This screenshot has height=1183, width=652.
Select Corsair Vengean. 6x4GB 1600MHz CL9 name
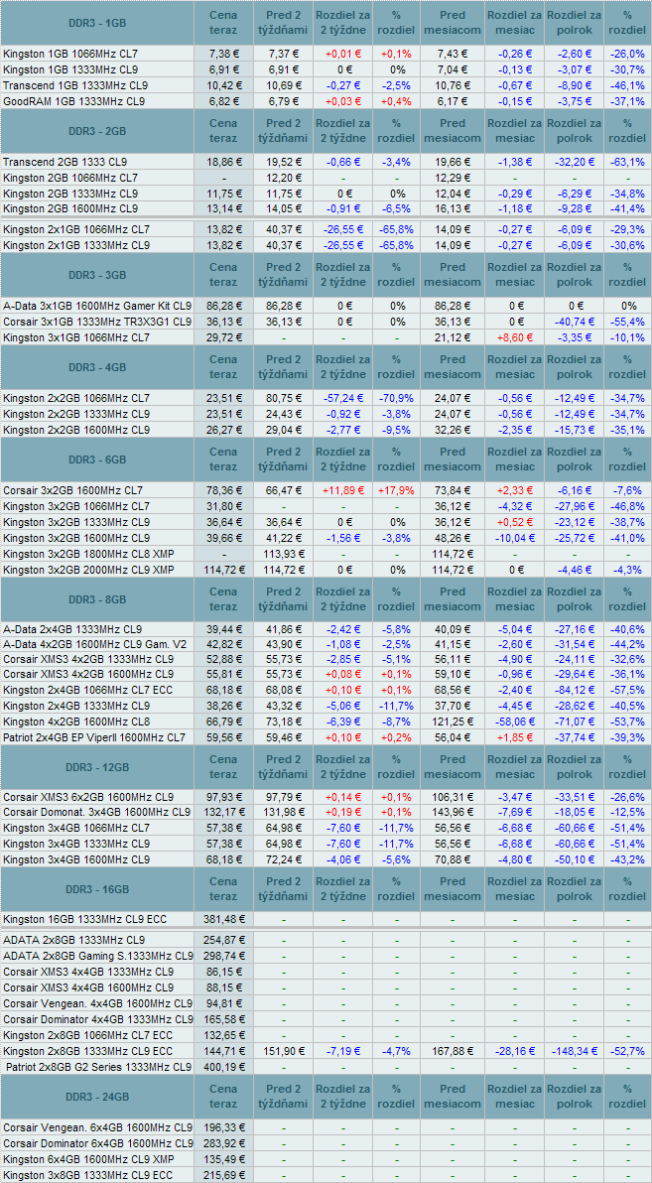pyautogui.click(x=97, y=1127)
